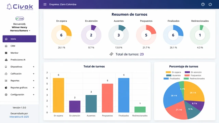Click the CRM sidebar icon
219x123 pixels.
point(6,46)
